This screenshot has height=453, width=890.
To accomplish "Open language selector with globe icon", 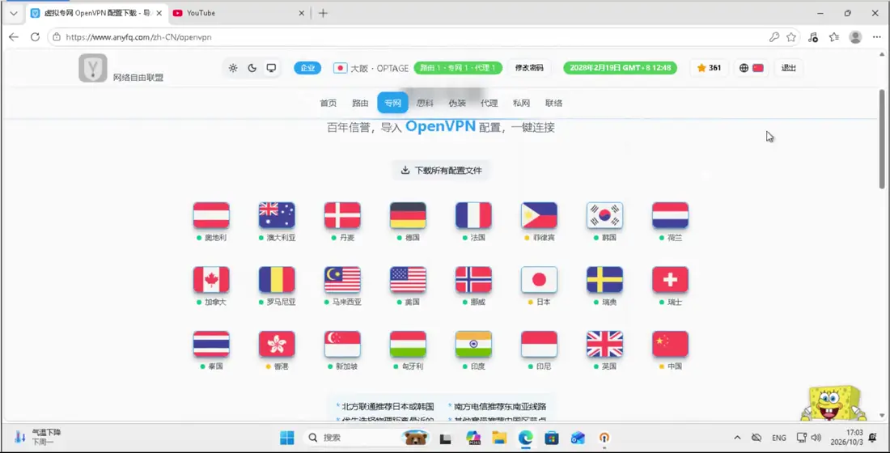I will click(x=751, y=68).
